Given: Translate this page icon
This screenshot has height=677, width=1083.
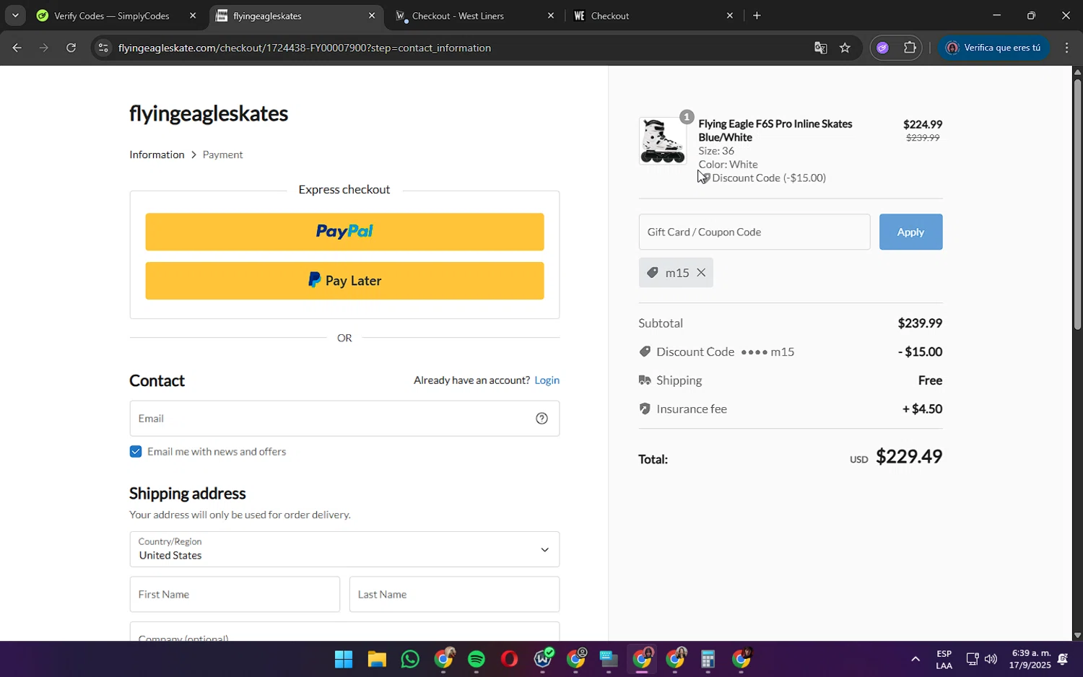Looking at the screenshot, I should (820, 48).
